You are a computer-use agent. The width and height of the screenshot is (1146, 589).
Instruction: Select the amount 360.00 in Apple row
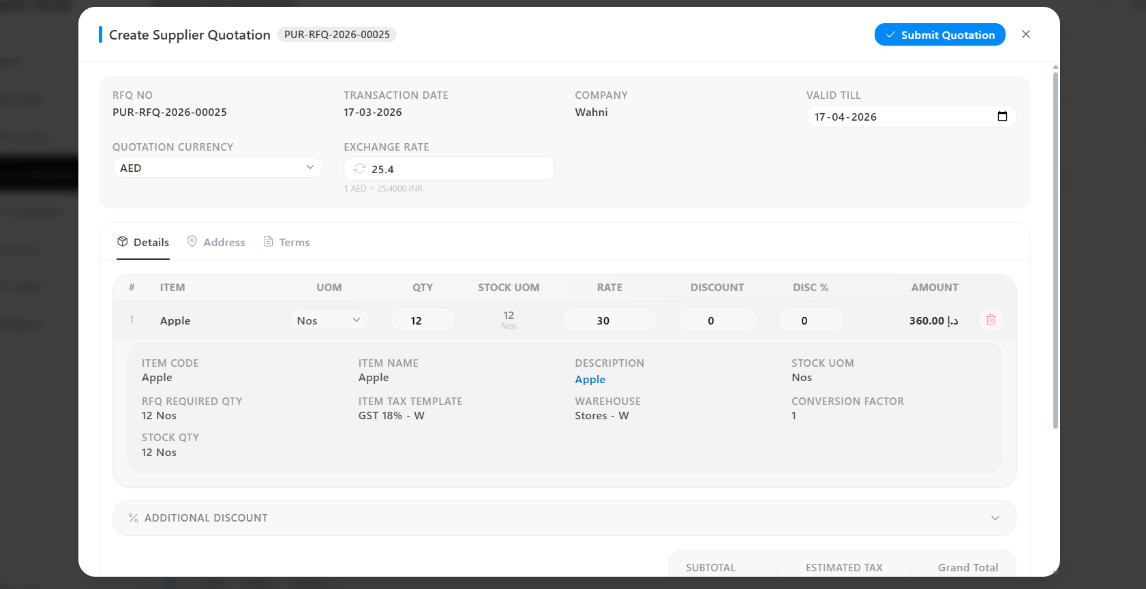934,320
